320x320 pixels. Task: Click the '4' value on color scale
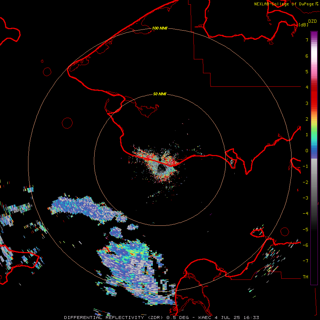click(x=307, y=87)
